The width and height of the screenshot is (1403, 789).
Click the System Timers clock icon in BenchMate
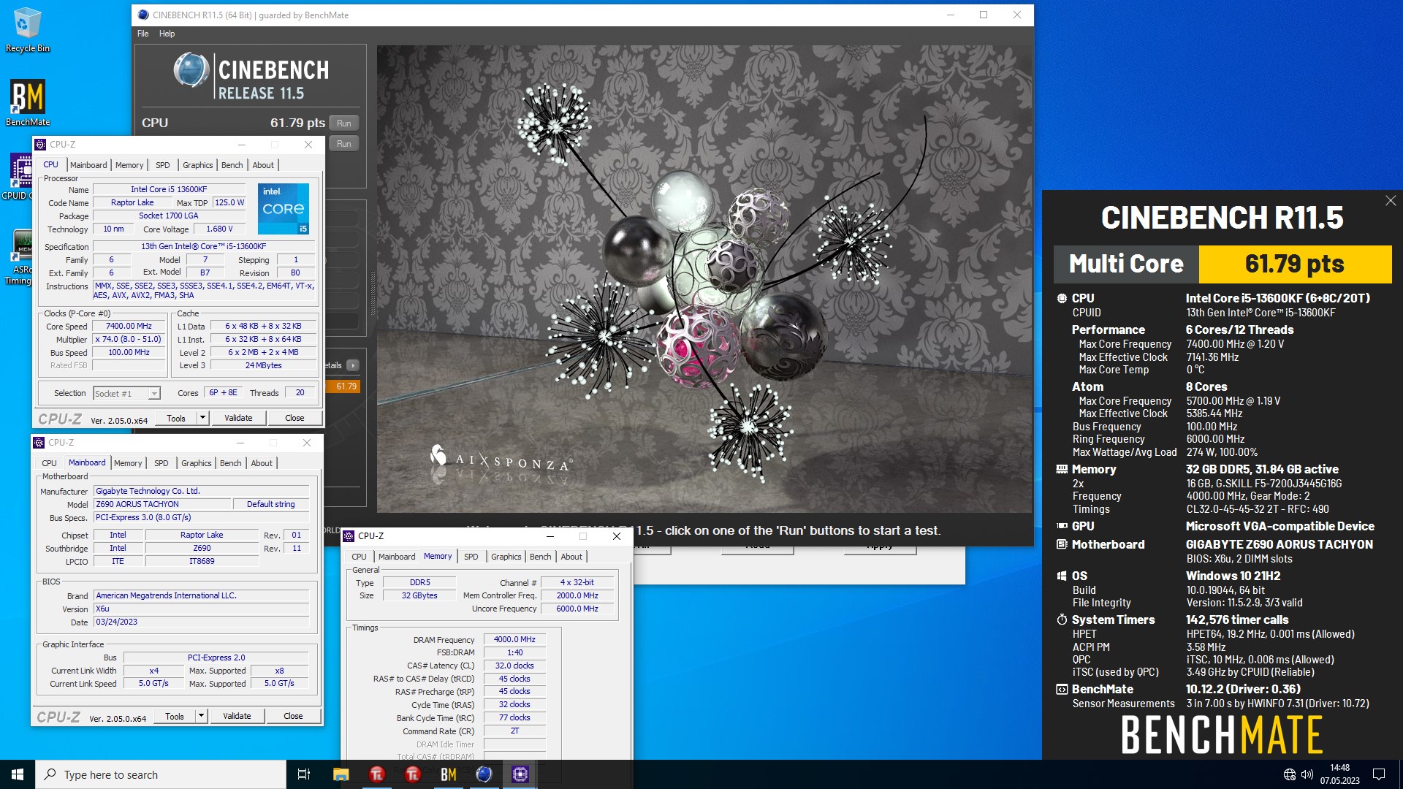[x=1062, y=620]
